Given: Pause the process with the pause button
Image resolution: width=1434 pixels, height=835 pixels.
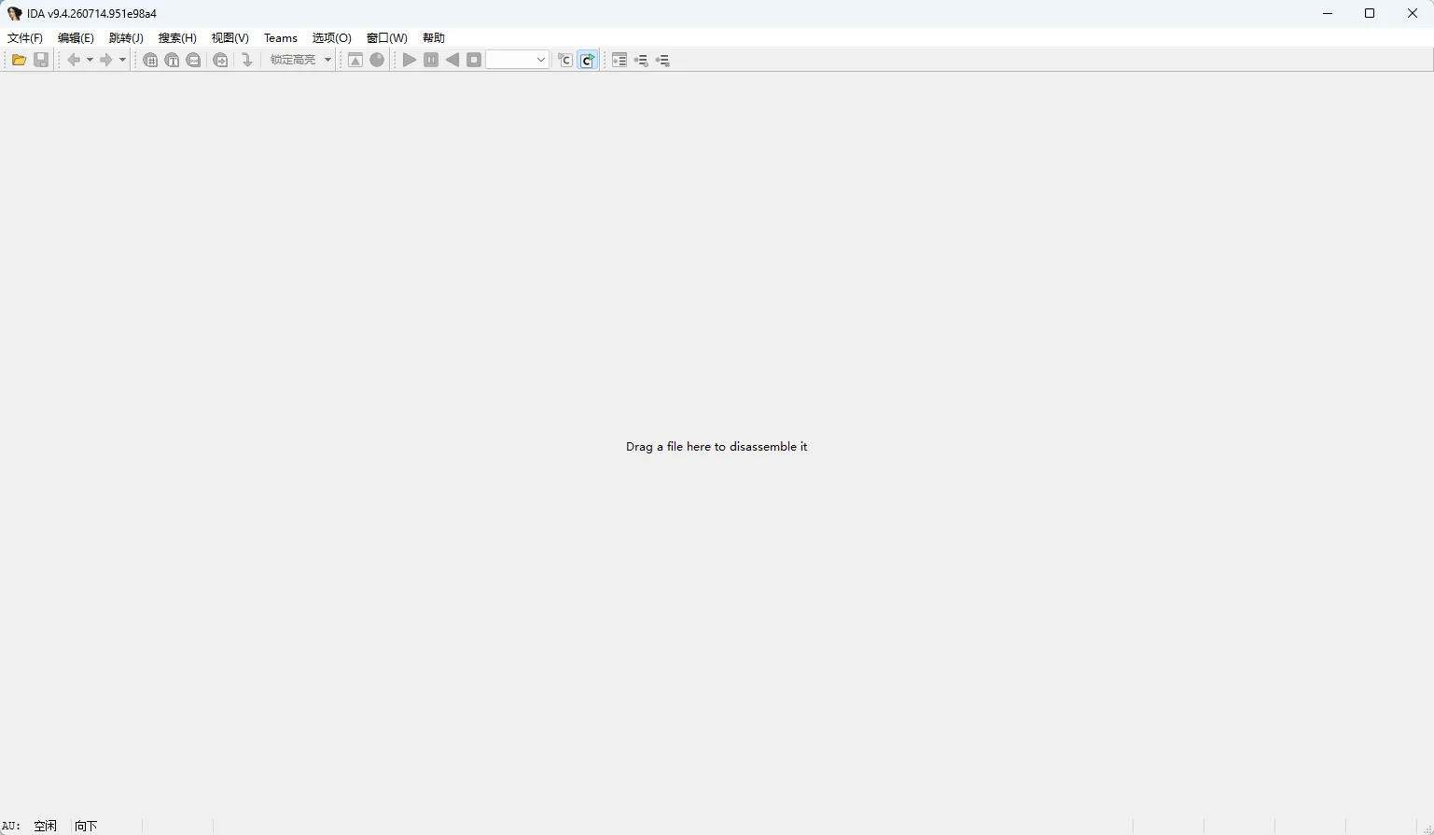Looking at the screenshot, I should [x=431, y=60].
